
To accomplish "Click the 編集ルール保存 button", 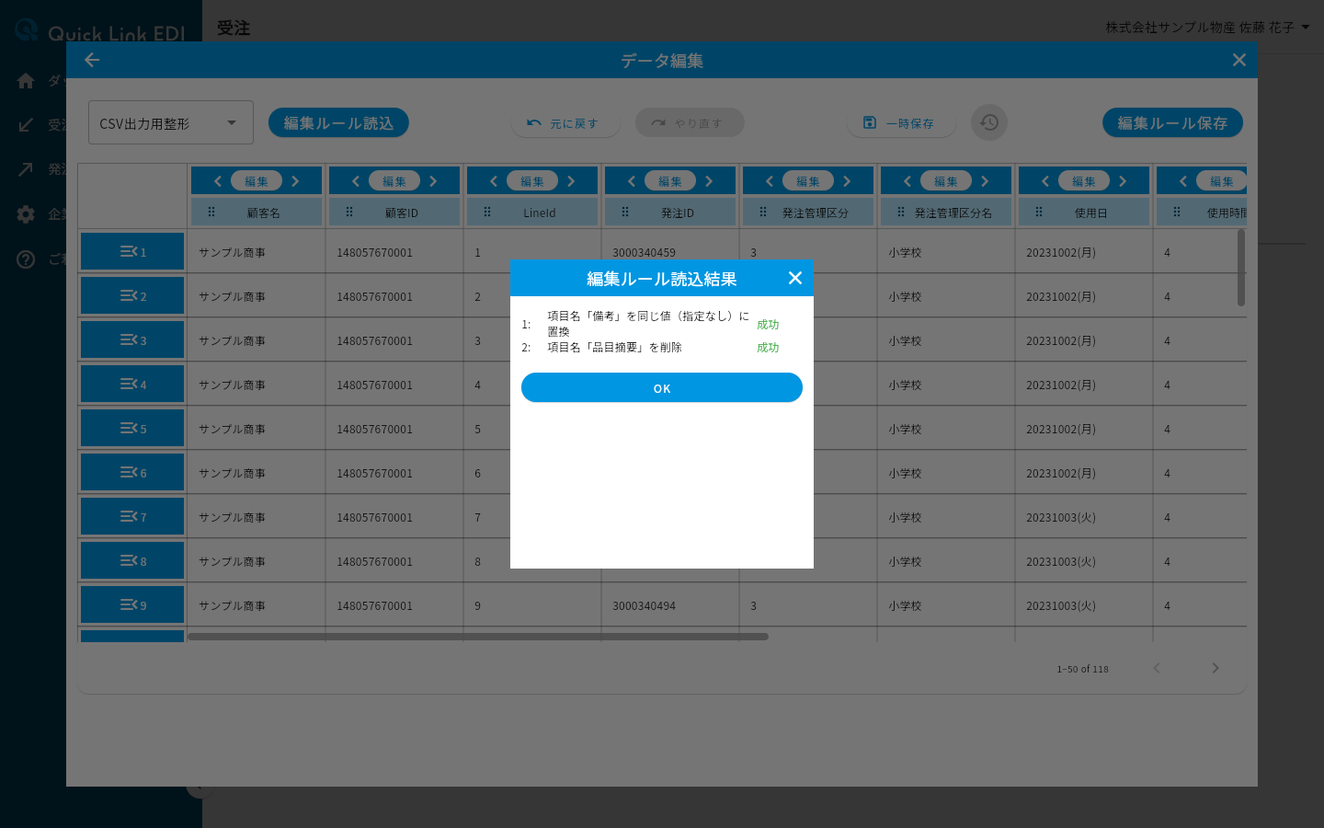I will (x=1172, y=122).
